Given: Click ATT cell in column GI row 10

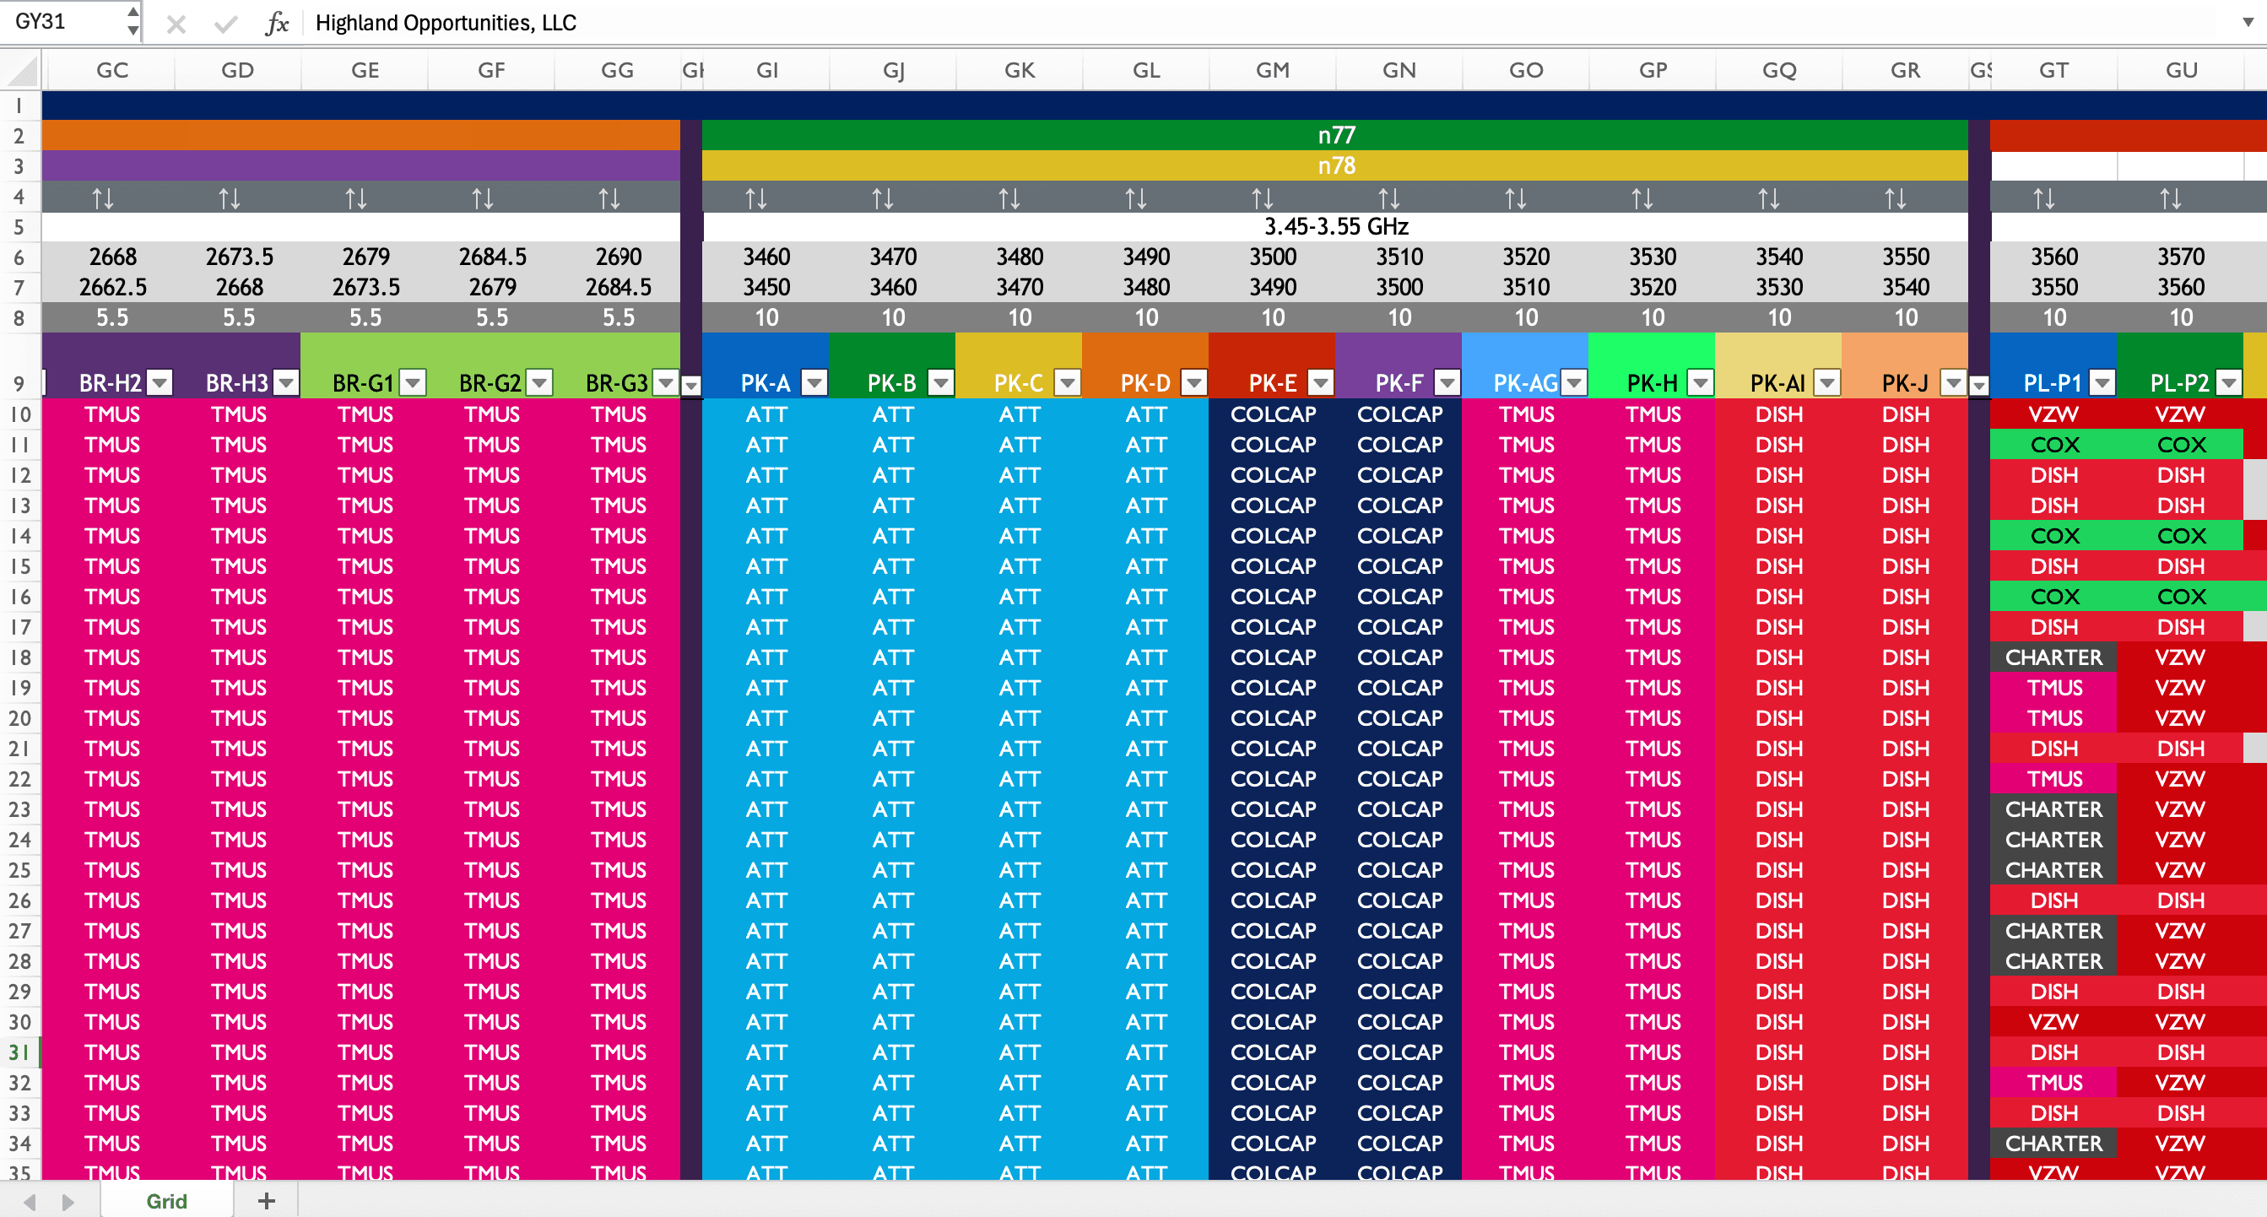Looking at the screenshot, I should (x=766, y=414).
